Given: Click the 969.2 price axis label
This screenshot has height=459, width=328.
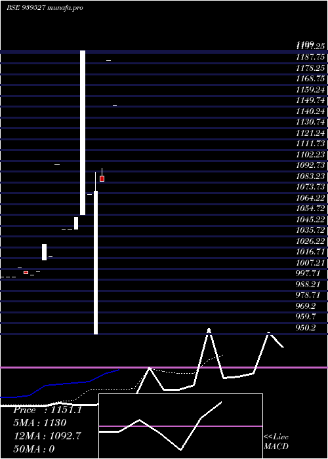Looking at the screenshot, I should [306, 306].
